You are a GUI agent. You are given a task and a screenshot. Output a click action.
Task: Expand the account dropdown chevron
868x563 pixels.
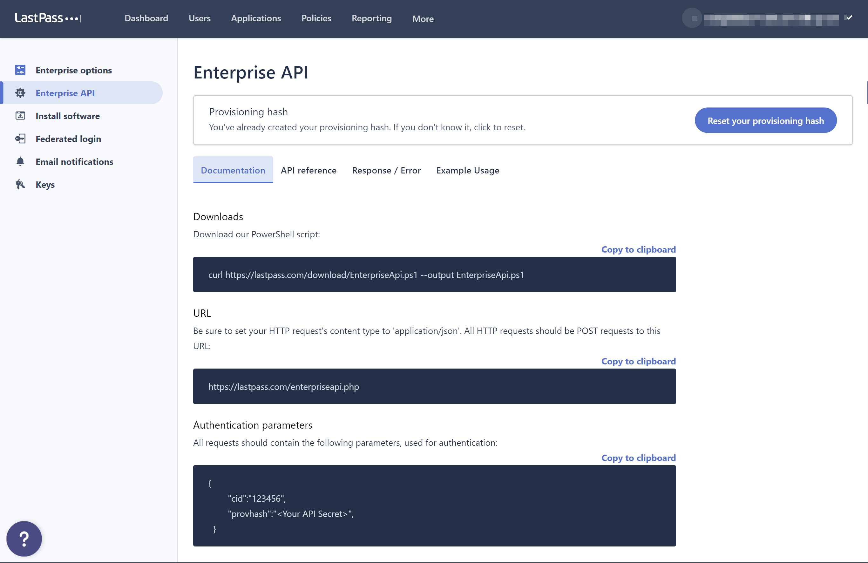tap(849, 17)
